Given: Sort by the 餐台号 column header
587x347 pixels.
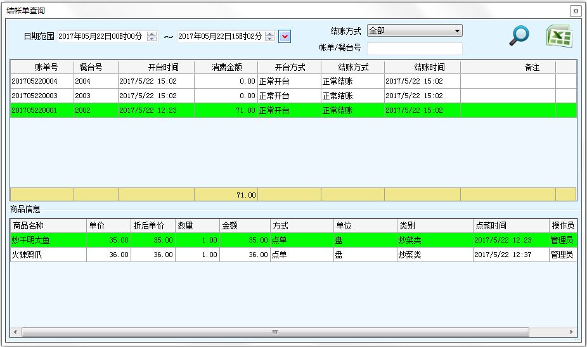Looking at the screenshot, I should pyautogui.click(x=96, y=67).
